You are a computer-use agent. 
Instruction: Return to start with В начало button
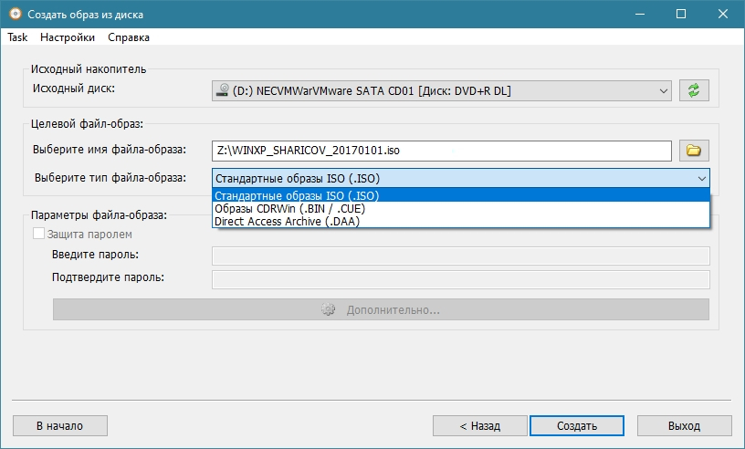click(x=60, y=425)
